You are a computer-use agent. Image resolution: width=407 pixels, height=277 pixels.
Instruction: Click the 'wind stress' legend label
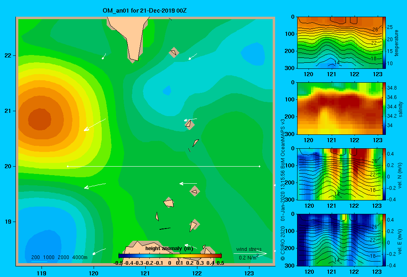point(249,249)
